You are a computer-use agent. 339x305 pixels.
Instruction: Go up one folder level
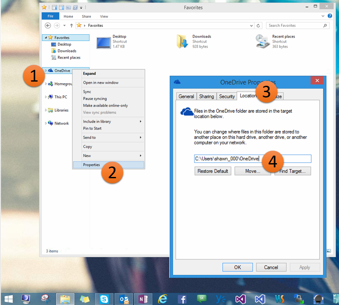coord(71,26)
